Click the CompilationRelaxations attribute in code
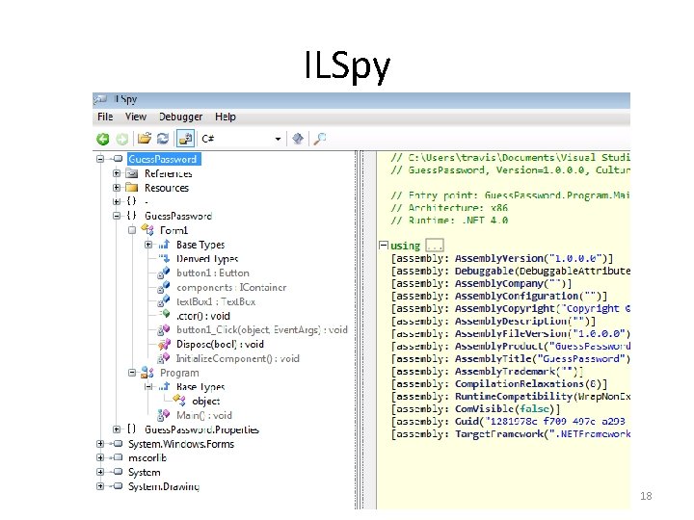The image size is (694, 520). [x=519, y=384]
